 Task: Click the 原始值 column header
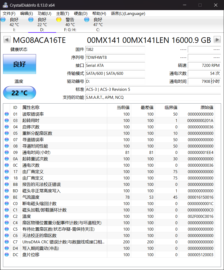(206, 108)
